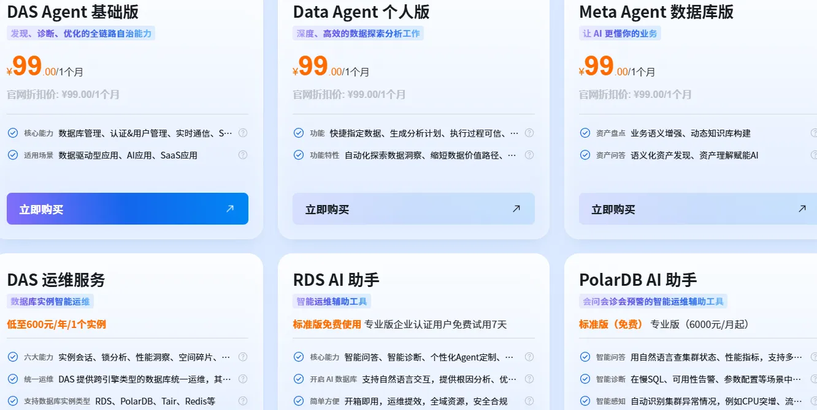Select the 发现、诊断、优化的全链路自治能力 tag
This screenshot has height=410, width=817.
point(81,34)
